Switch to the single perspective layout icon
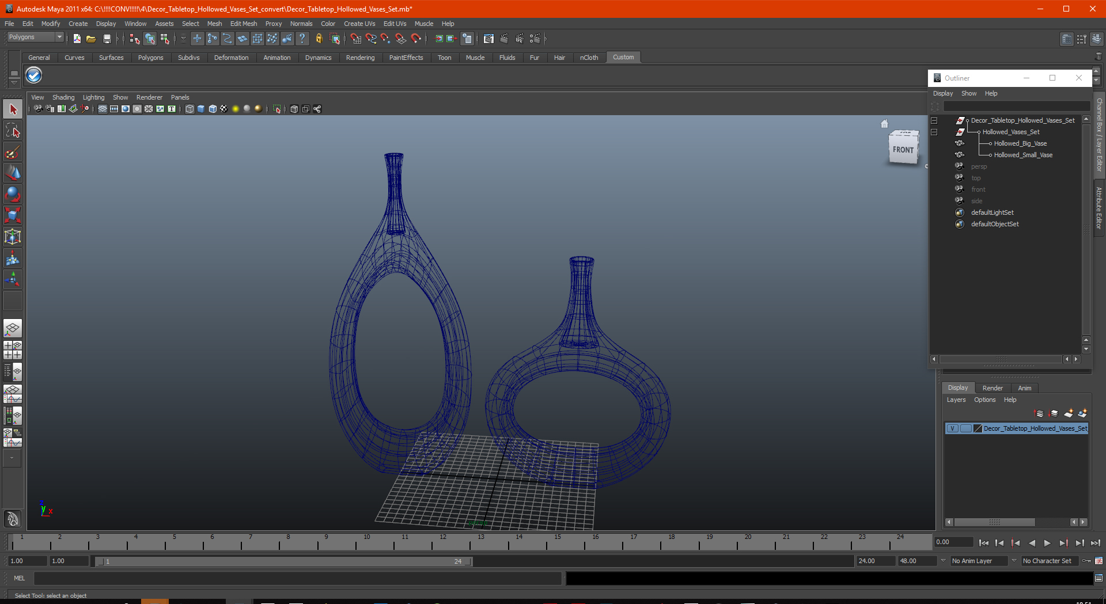 click(x=13, y=329)
